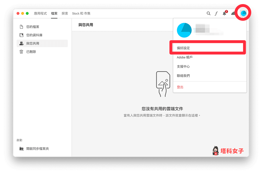The width and height of the screenshot is (262, 174).
Task: Select 支援中心 in the account menu
Action: point(210,66)
